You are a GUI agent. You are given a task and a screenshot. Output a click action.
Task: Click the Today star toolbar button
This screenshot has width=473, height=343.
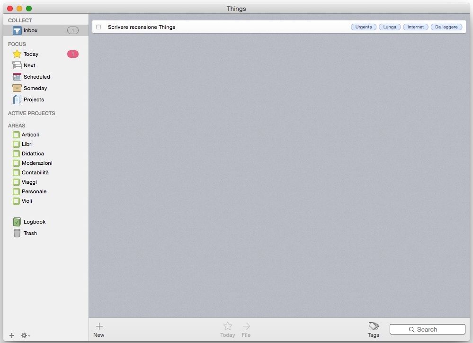pyautogui.click(x=227, y=329)
